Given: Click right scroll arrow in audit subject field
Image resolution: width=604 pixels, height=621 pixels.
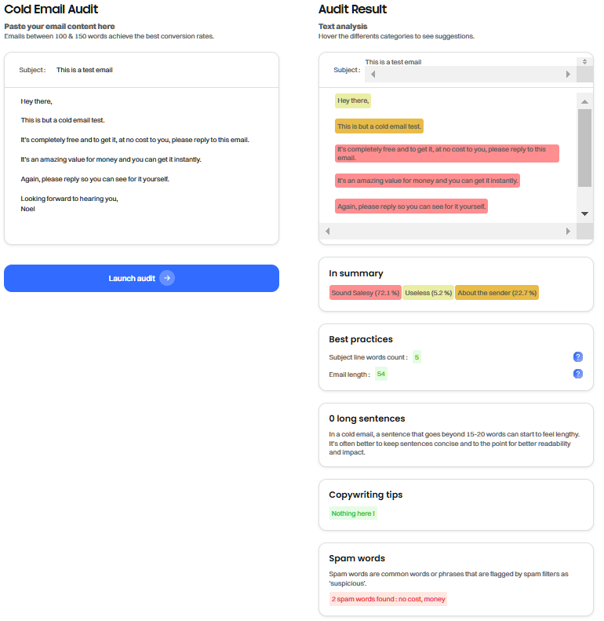Looking at the screenshot, I should click(x=569, y=75).
